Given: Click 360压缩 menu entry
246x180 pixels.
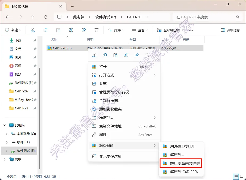Looking at the screenshot, I should click(x=124, y=145).
